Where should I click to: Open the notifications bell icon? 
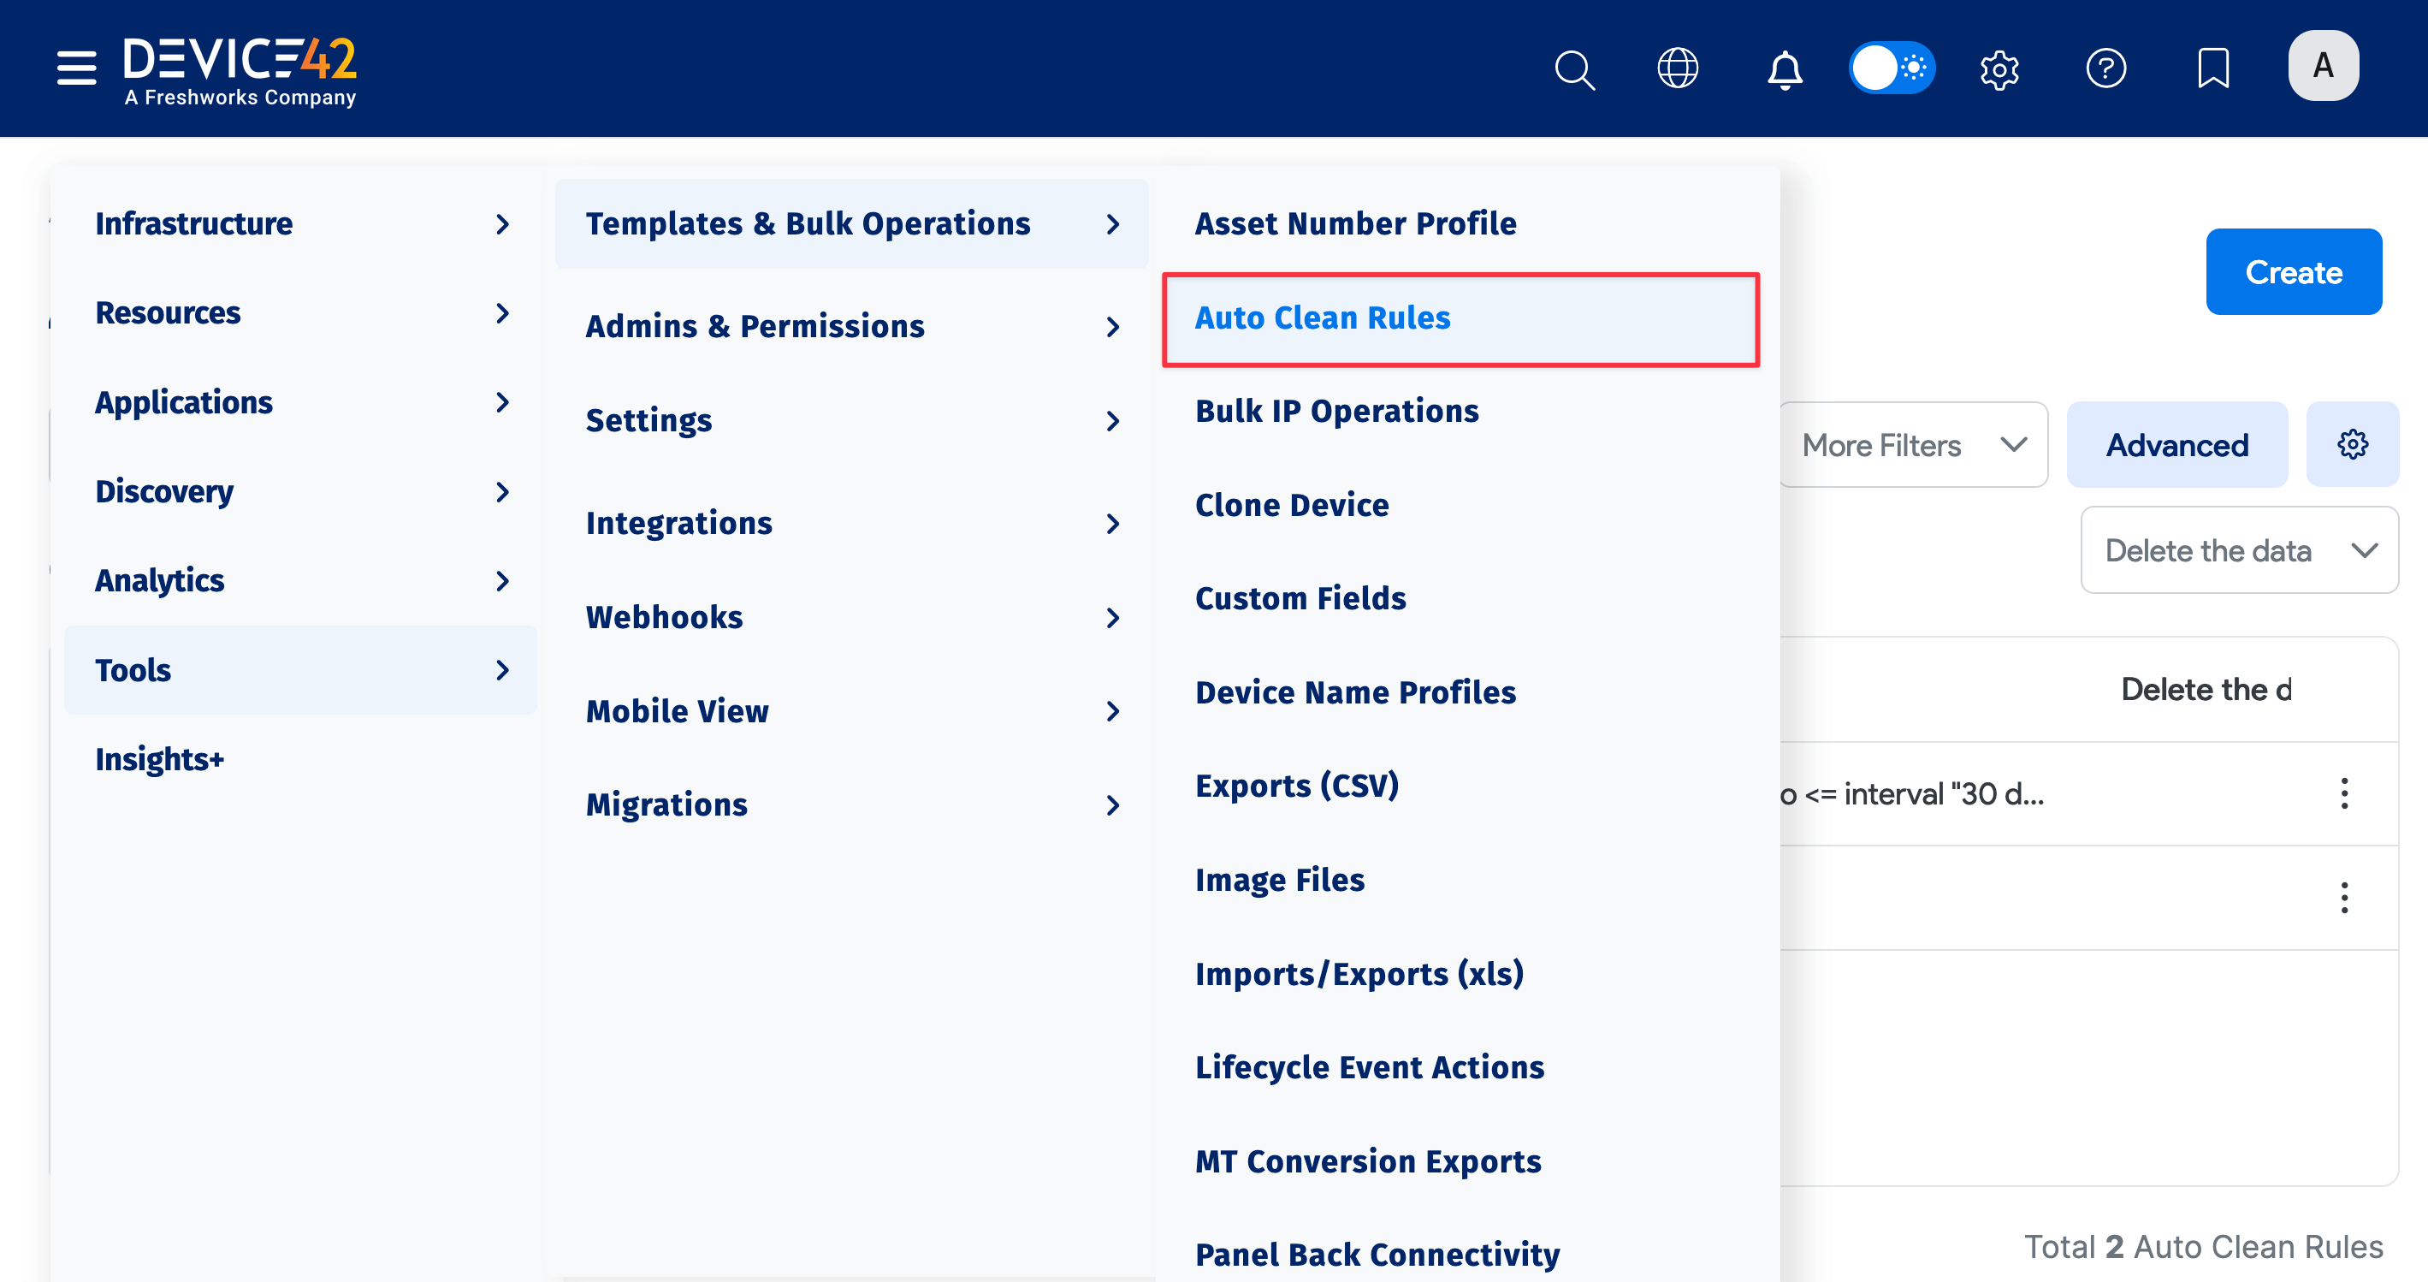(1785, 68)
